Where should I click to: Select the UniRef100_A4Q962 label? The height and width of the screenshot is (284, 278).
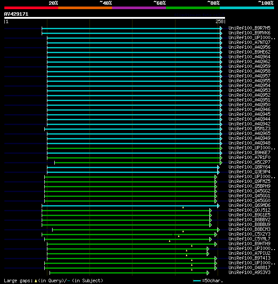(249, 61)
